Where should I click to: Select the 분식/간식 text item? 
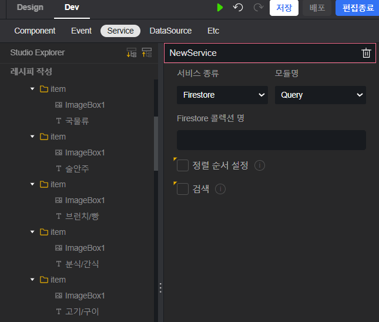click(82, 264)
